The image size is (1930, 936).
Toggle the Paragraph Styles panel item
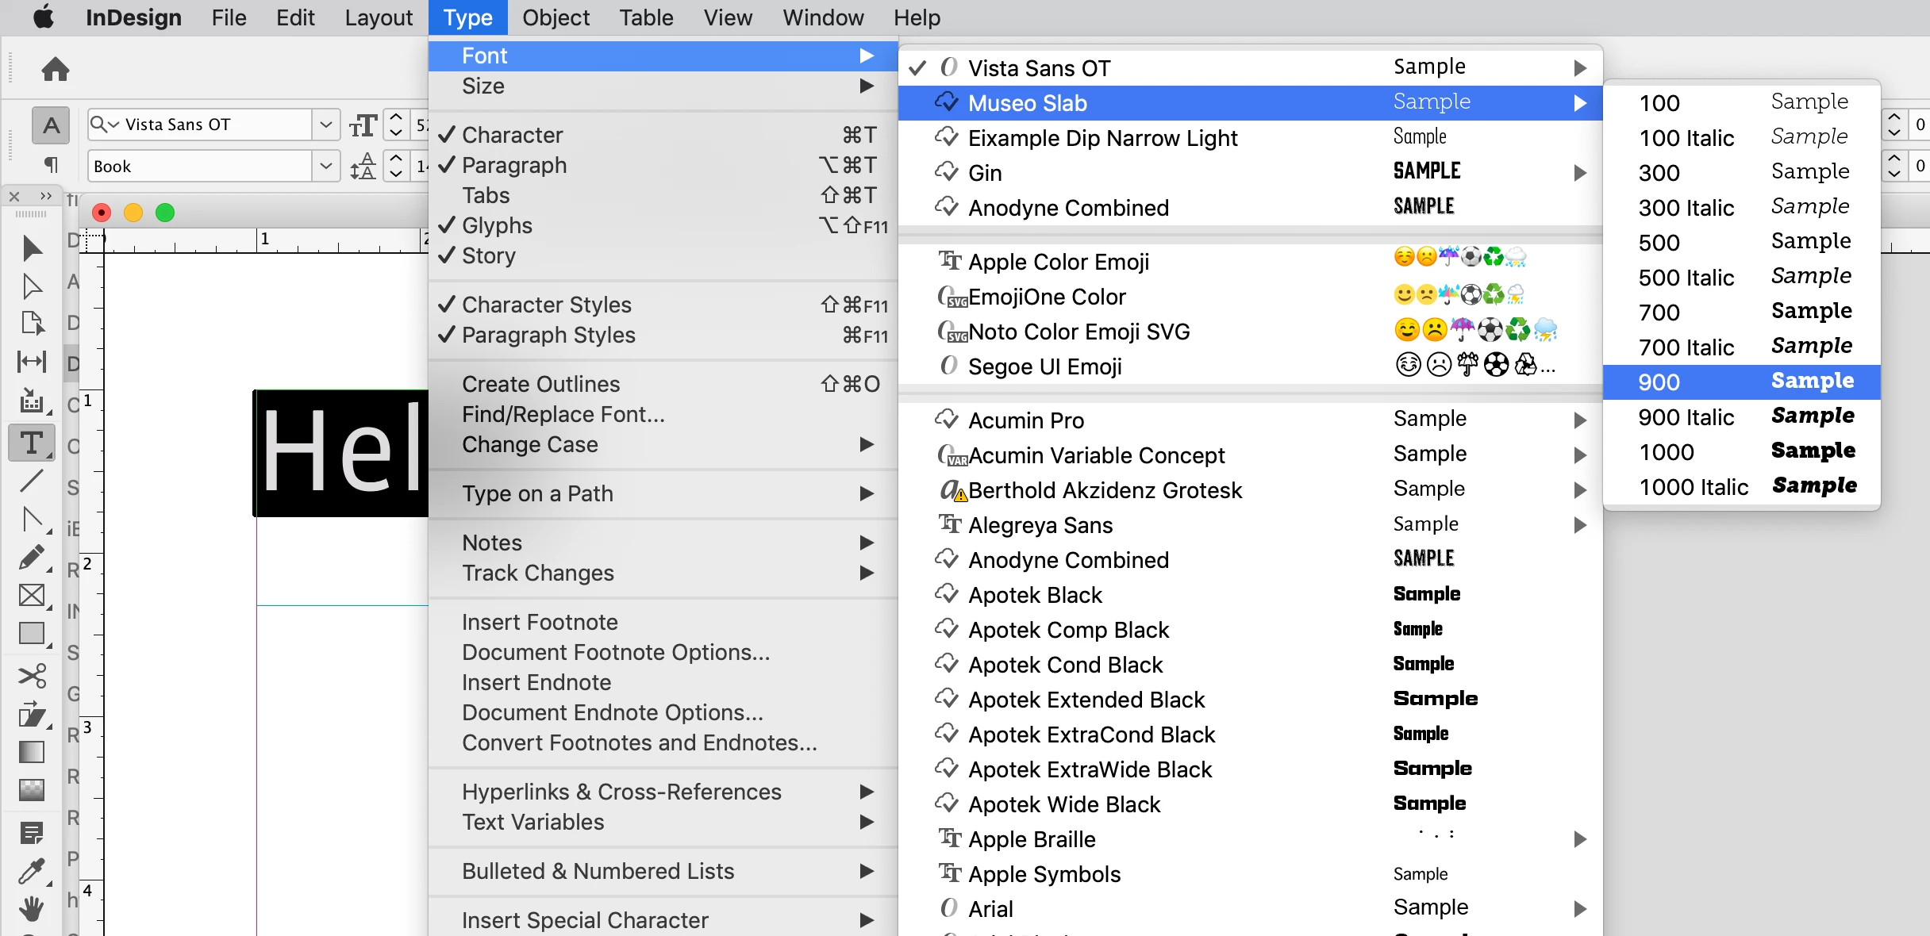tap(548, 336)
